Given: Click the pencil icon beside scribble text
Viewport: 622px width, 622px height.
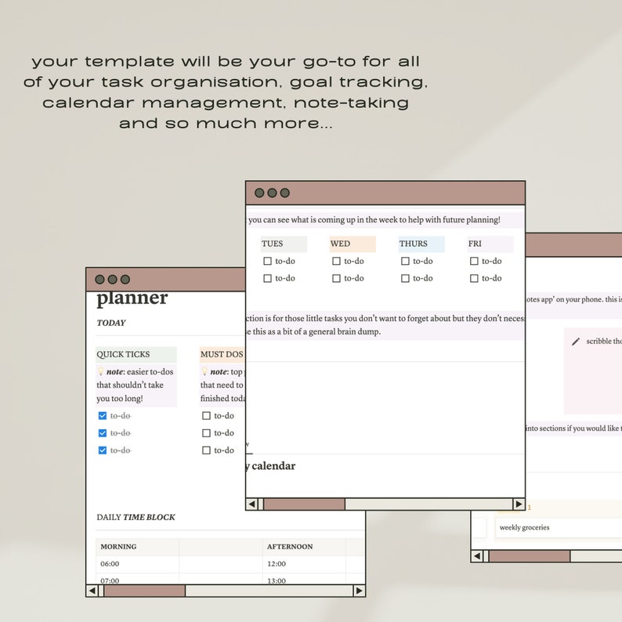Looking at the screenshot, I should [x=576, y=341].
